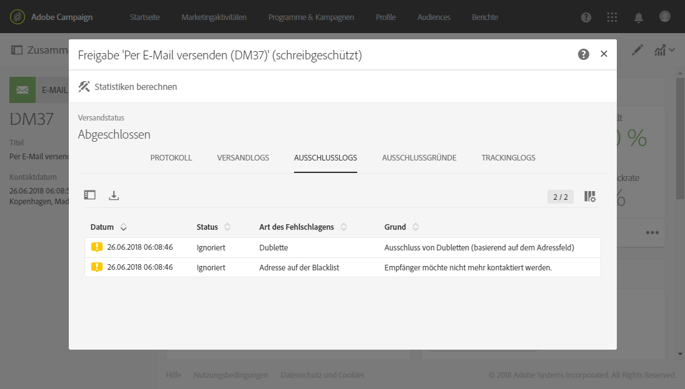Screen dimensions: 685x389
Task: Switch to the Ausschlussgründe tab
Action: 419,158
